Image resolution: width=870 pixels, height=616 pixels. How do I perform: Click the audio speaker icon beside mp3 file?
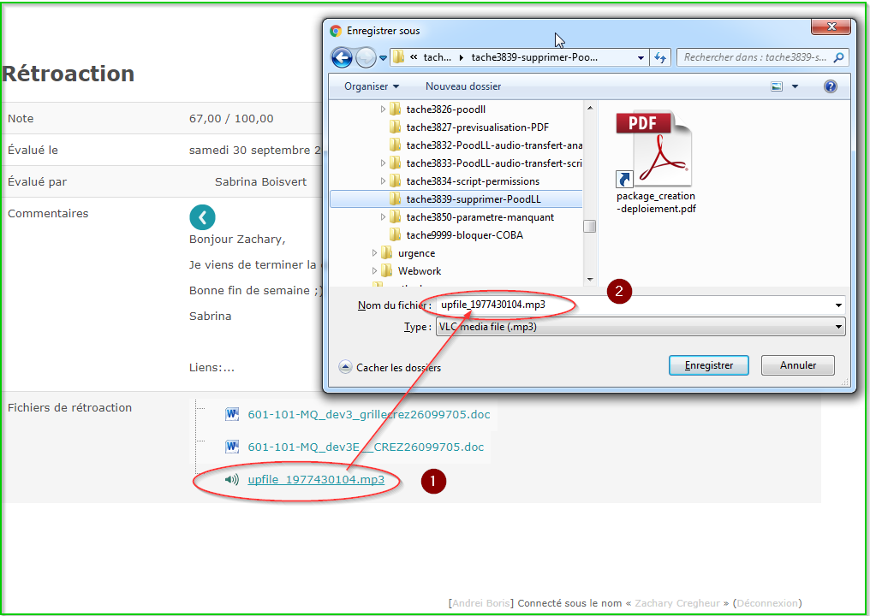(x=231, y=480)
